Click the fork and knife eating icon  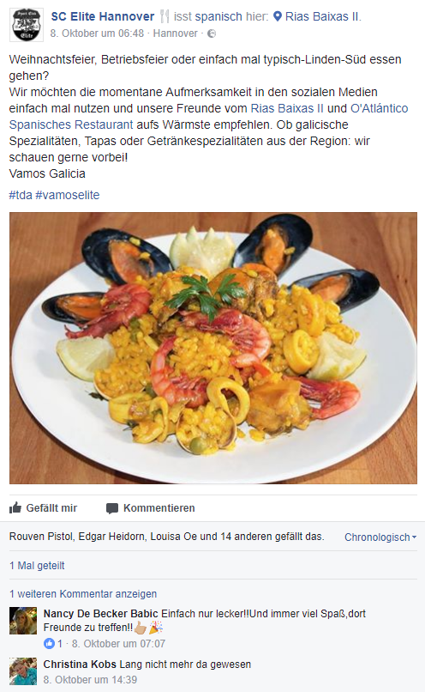tap(165, 17)
